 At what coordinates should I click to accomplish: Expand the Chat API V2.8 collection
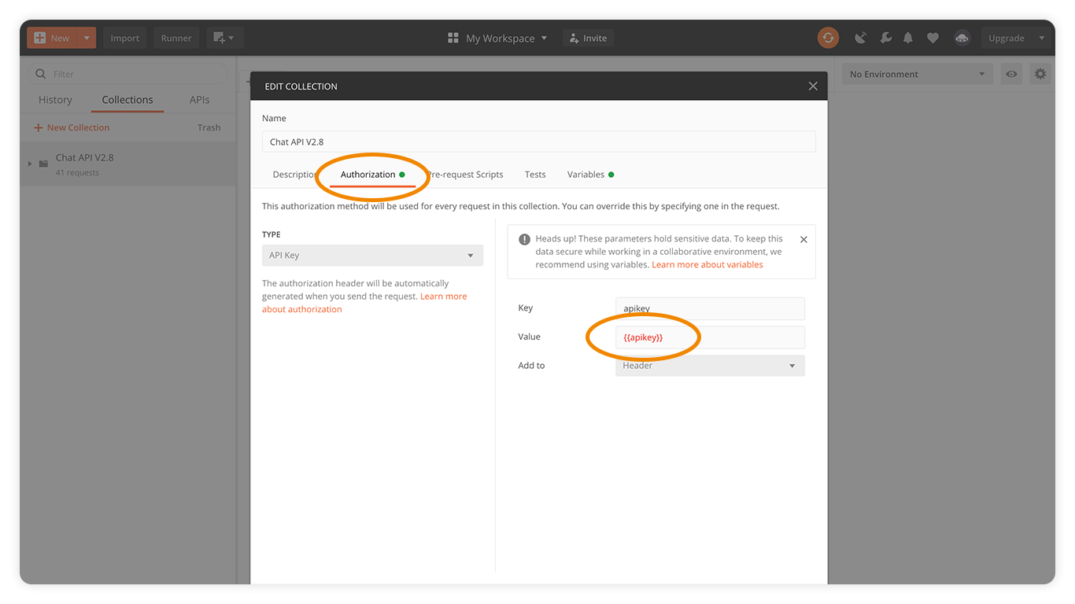tap(30, 164)
